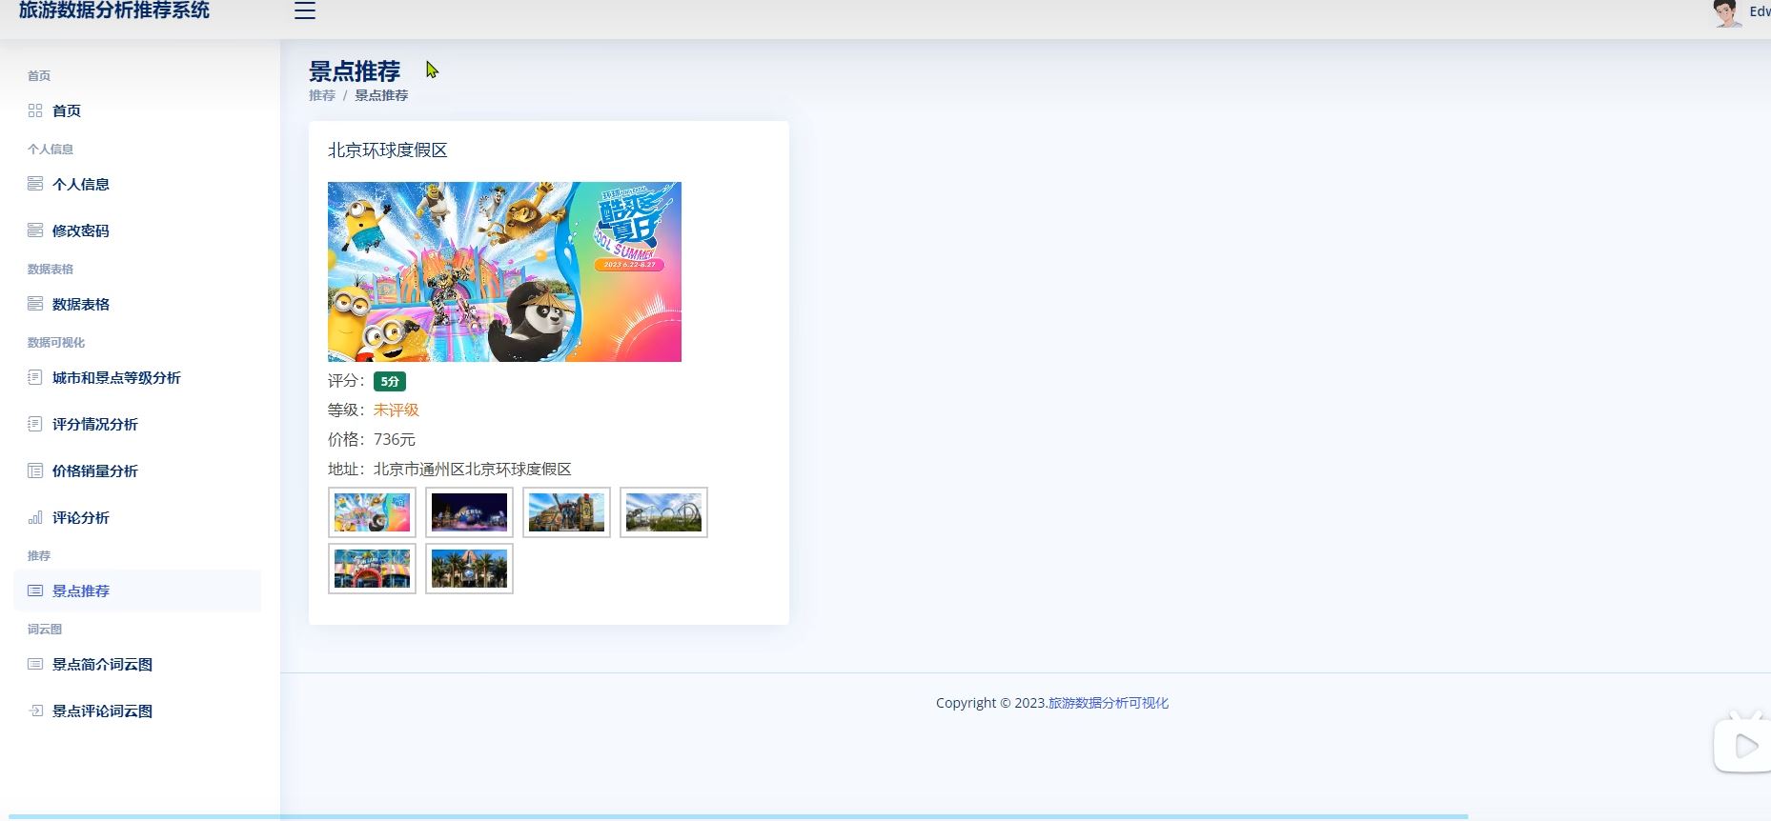Screen dimensions: 1771x821
Task: Click the 北京环球度假区 card title
Action: click(388, 150)
